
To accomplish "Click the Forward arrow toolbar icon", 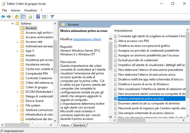I will 9,17.
